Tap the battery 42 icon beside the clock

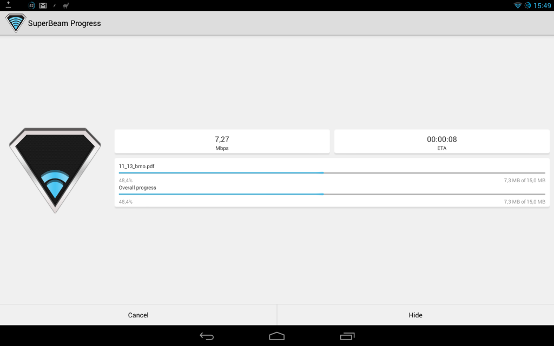[527, 5]
